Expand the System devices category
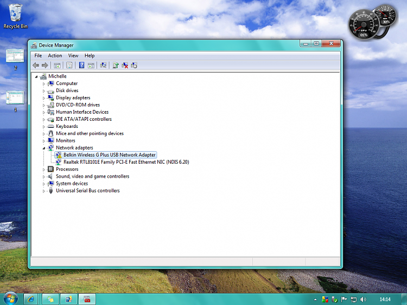The height and width of the screenshot is (305, 407). [43, 184]
